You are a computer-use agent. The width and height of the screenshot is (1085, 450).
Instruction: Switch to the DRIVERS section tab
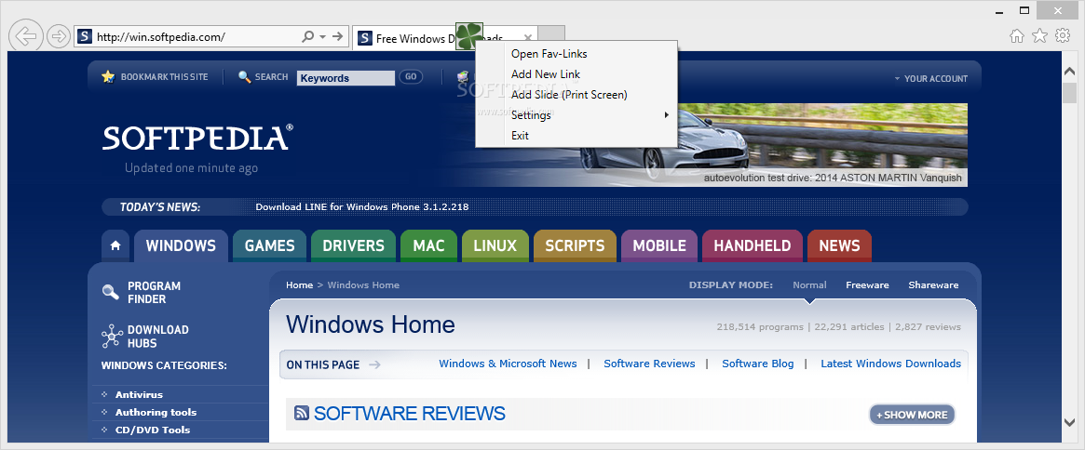pyautogui.click(x=354, y=245)
